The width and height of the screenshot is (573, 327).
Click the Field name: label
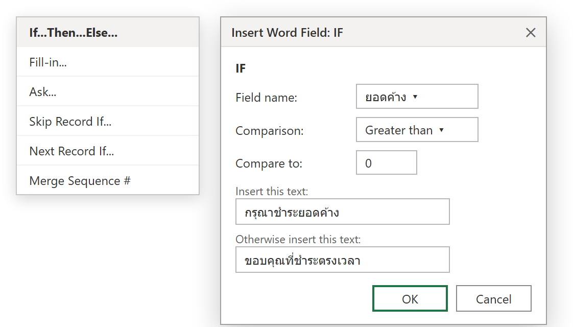coord(267,98)
